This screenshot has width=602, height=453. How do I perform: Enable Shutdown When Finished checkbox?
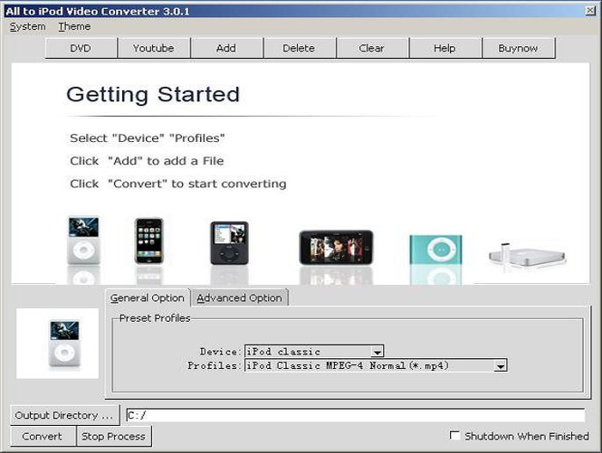[454, 435]
